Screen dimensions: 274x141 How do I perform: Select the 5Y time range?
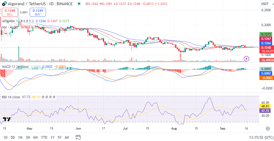click(x=59, y=137)
